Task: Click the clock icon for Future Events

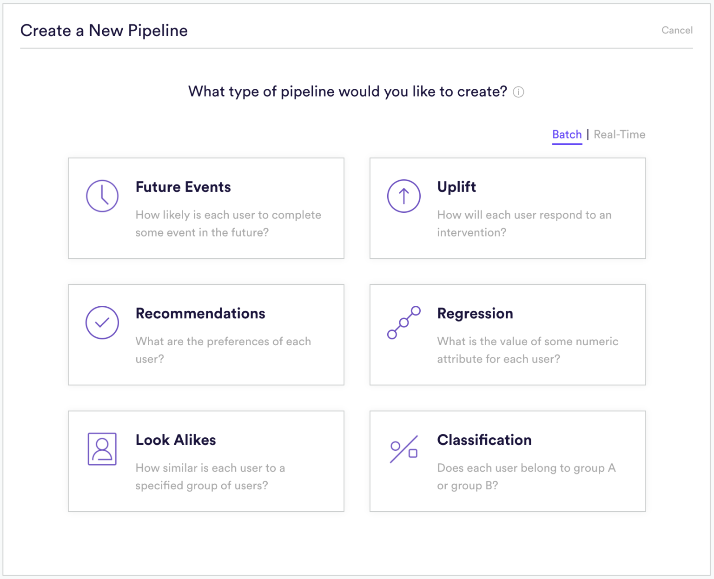Action: tap(102, 196)
